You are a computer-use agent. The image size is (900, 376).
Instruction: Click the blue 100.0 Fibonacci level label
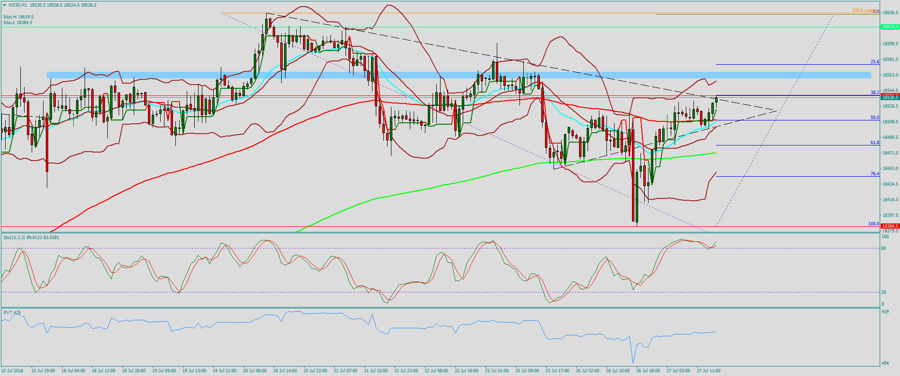pyautogui.click(x=874, y=224)
